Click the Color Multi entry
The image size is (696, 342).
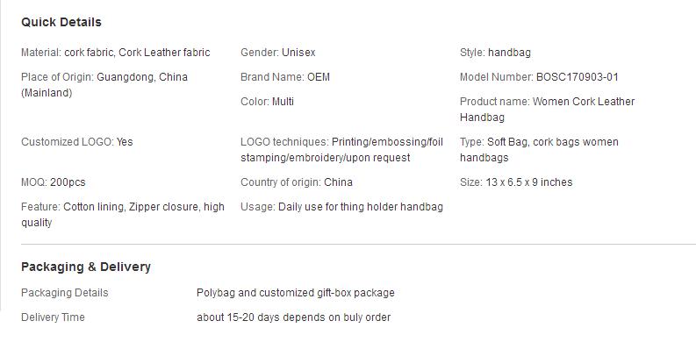pyautogui.click(x=267, y=102)
